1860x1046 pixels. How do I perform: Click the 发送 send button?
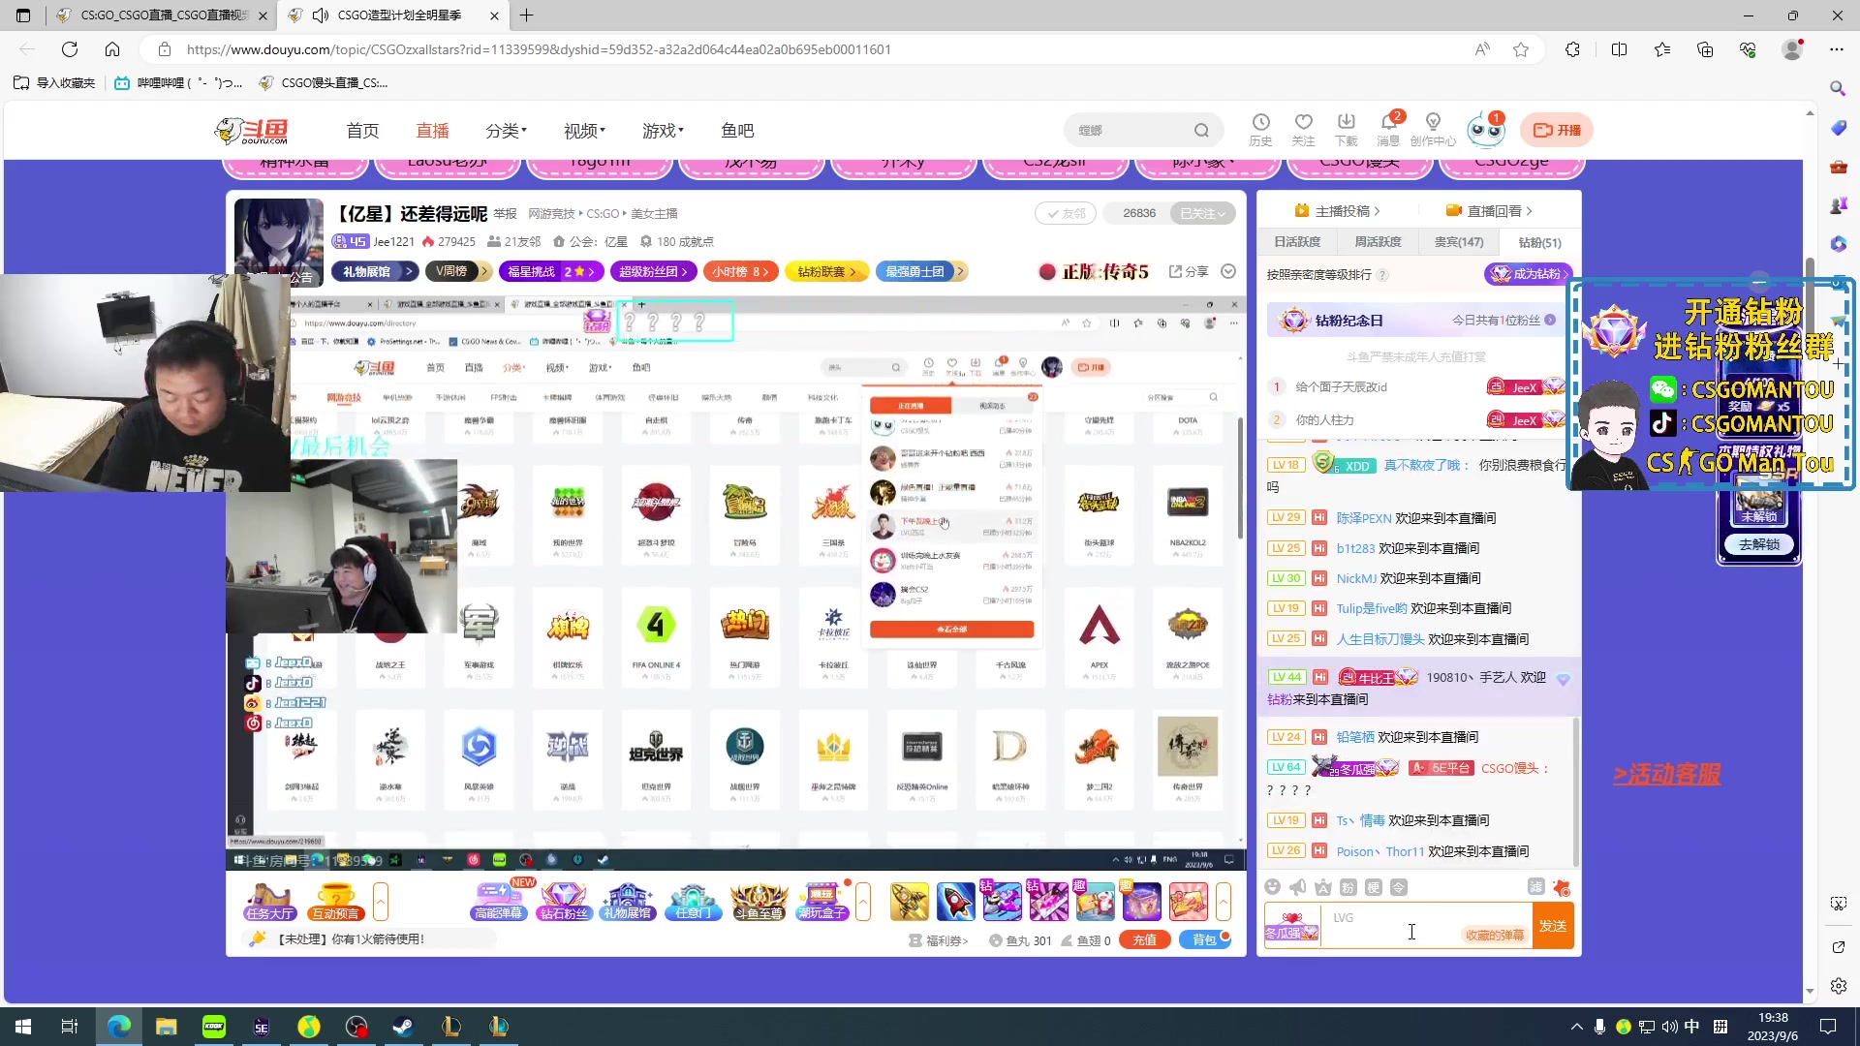tap(1553, 926)
